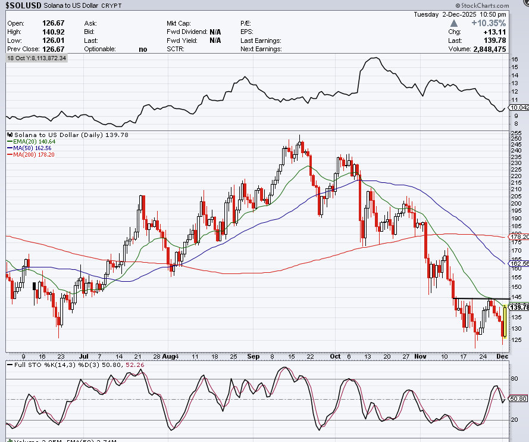Click the 139.78 current price tag
The image size is (529, 442).
click(519, 307)
